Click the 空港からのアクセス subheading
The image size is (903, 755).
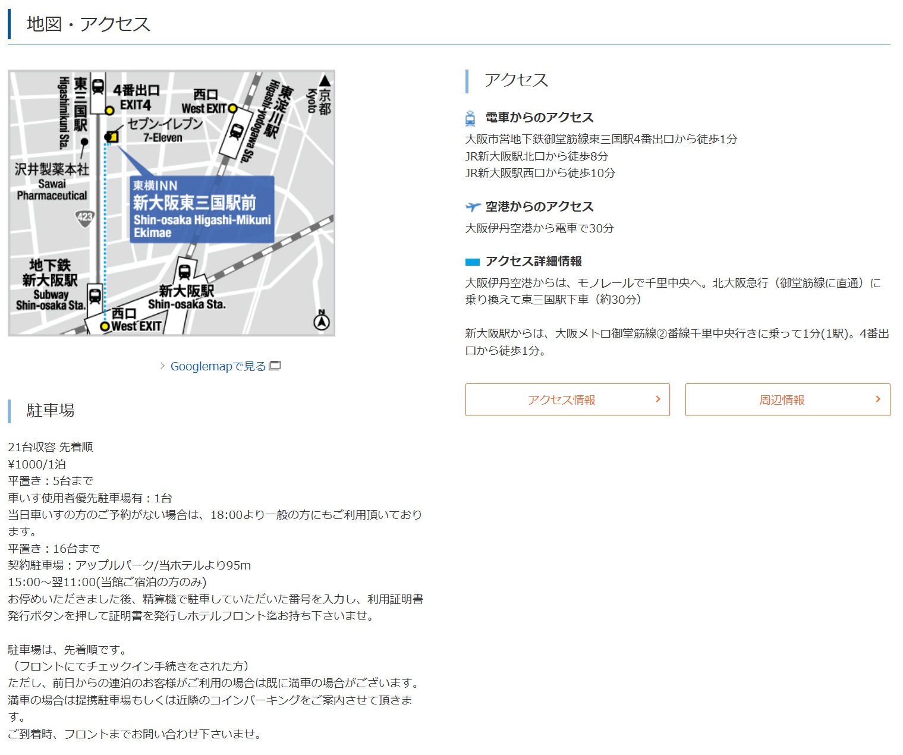(x=539, y=207)
